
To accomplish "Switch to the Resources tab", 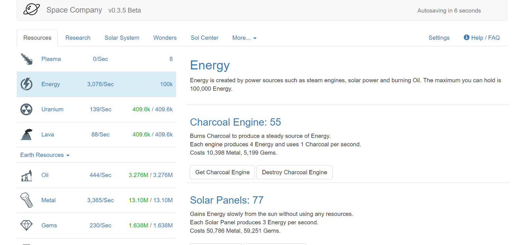I will pyautogui.click(x=37, y=38).
